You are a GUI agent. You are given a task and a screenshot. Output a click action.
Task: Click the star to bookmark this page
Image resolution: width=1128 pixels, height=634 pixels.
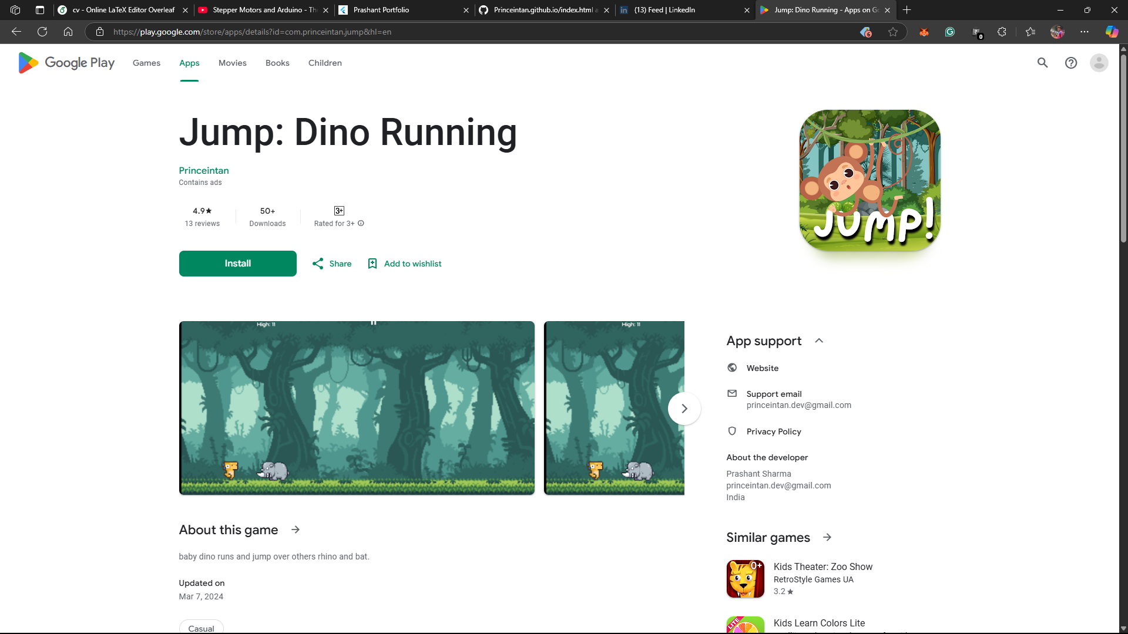tap(893, 32)
